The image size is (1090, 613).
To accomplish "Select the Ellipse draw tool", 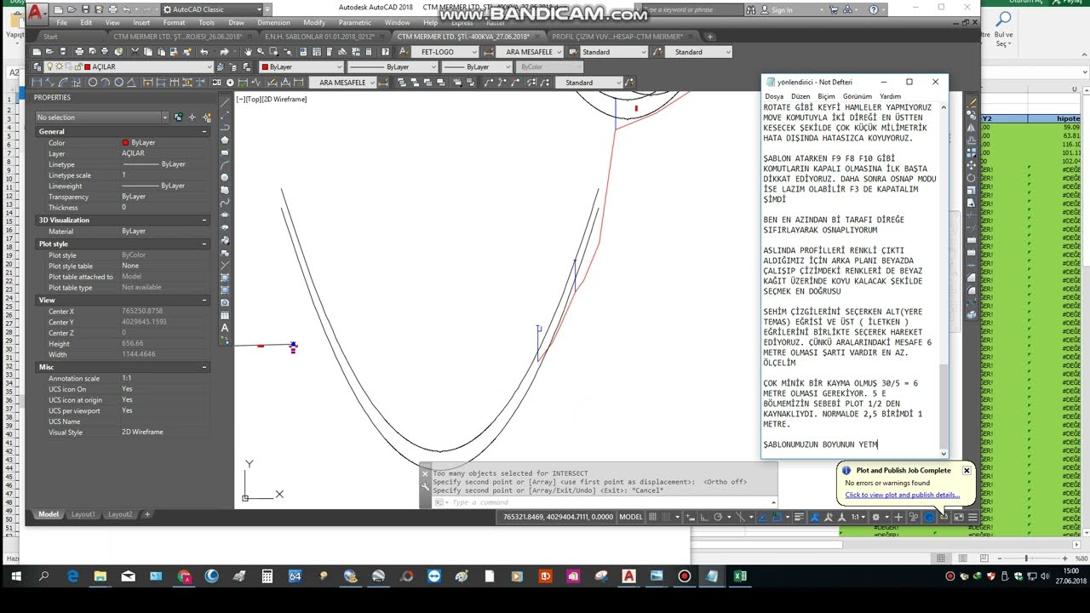I will pos(223,215).
